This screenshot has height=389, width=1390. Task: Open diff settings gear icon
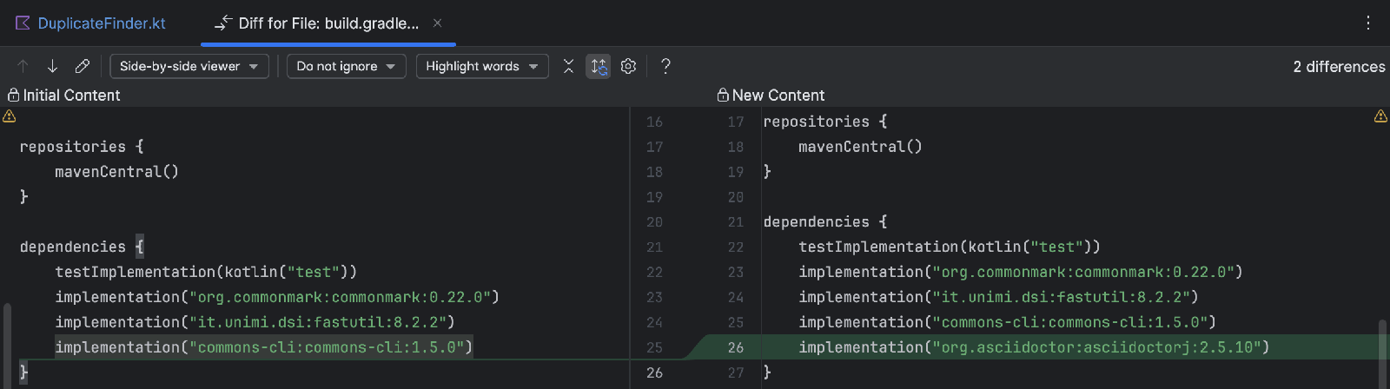point(629,66)
